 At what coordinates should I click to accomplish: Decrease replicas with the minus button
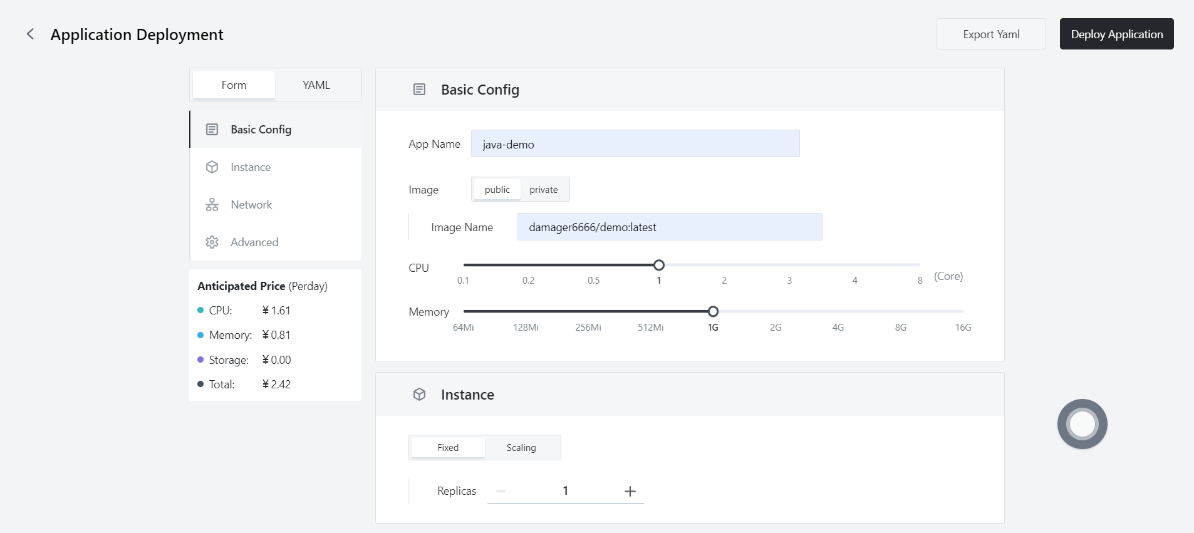tap(501, 492)
